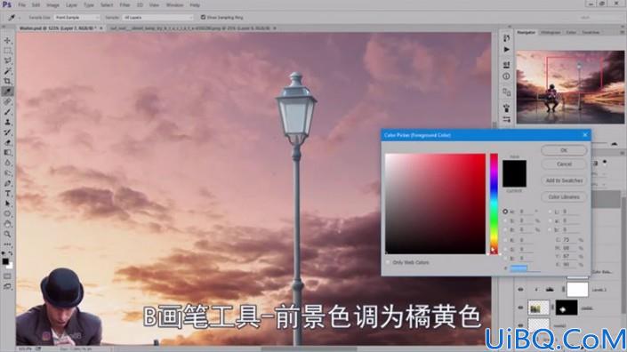Viewport: 627px width, 352px height.
Task: Toggle visibility of the layer beside the watermark
Action: tap(520, 324)
